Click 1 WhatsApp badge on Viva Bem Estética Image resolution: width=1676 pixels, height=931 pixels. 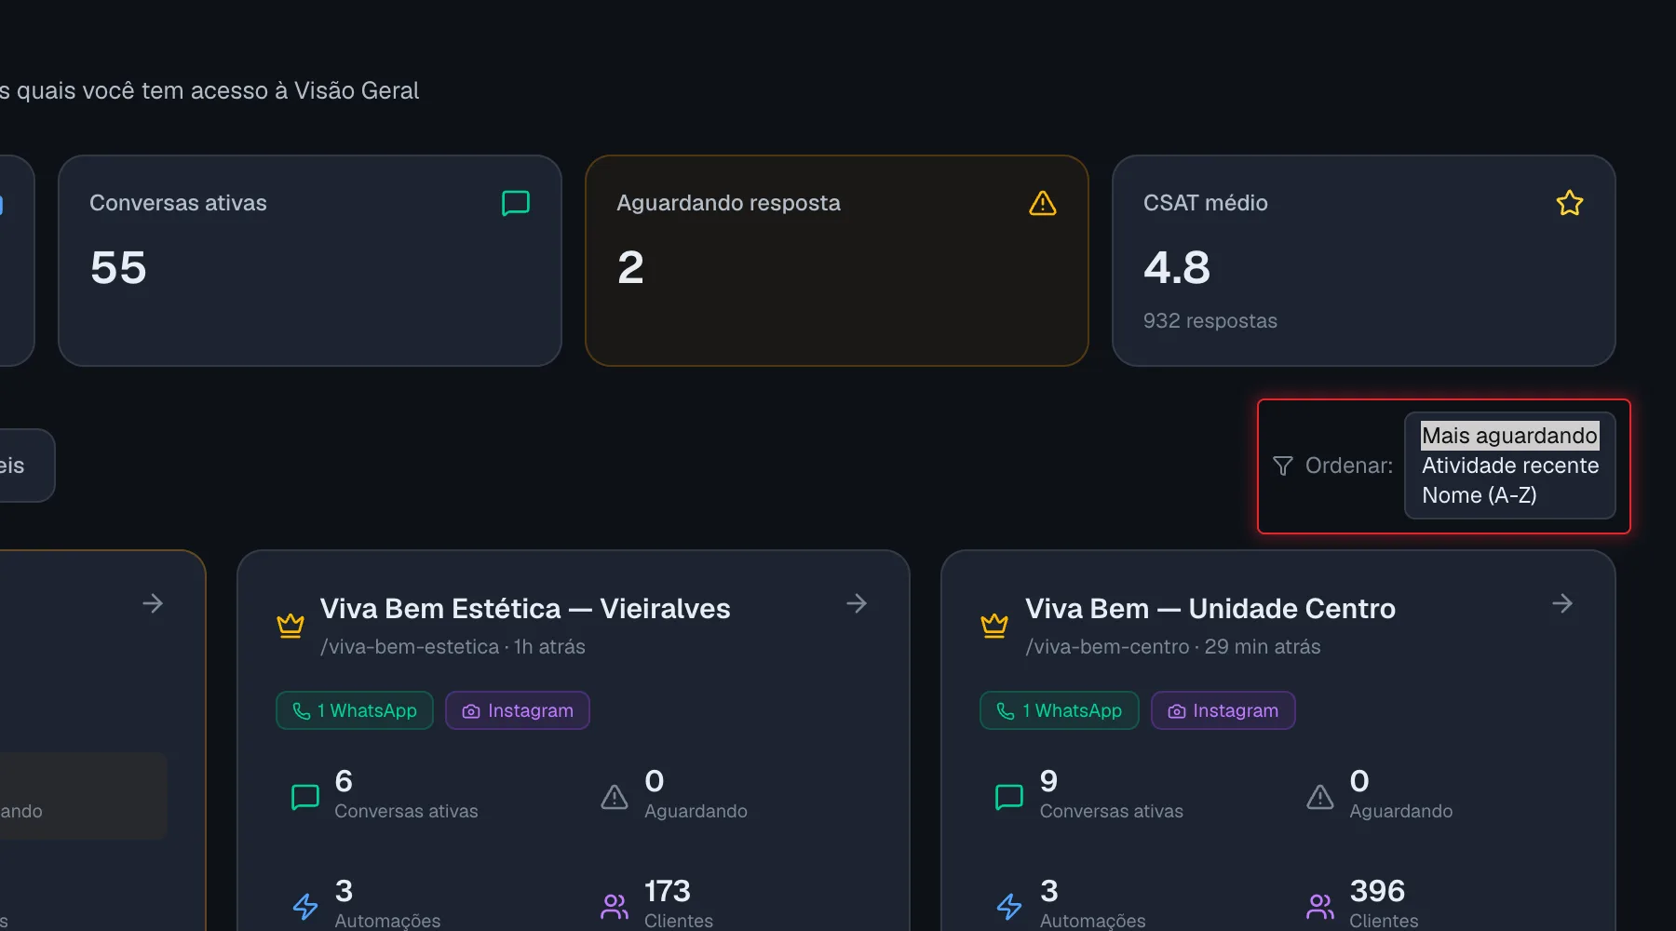click(x=355, y=710)
